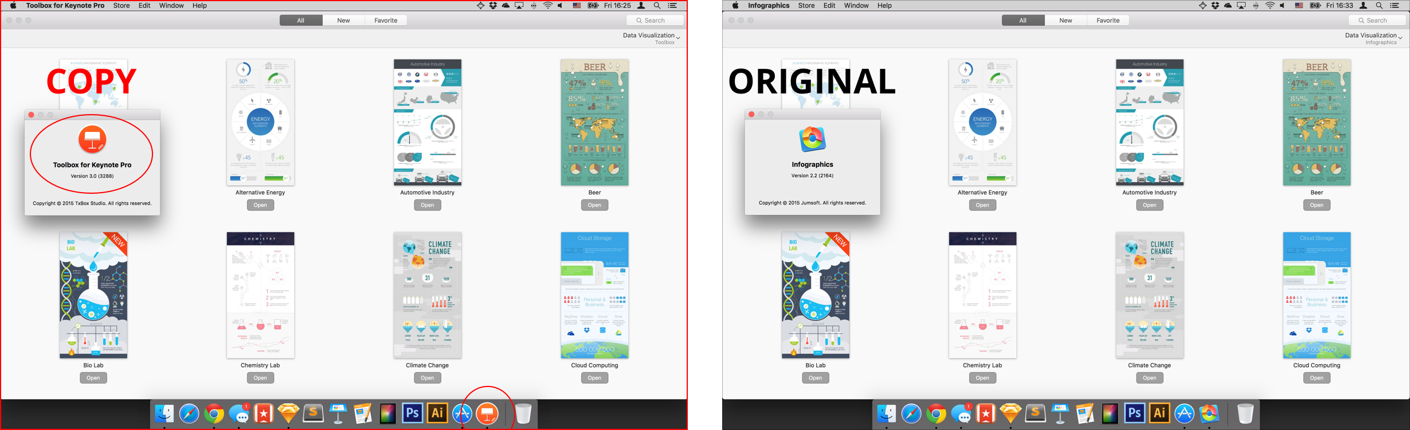Open Bio Lab template in Toolbox window

(93, 378)
